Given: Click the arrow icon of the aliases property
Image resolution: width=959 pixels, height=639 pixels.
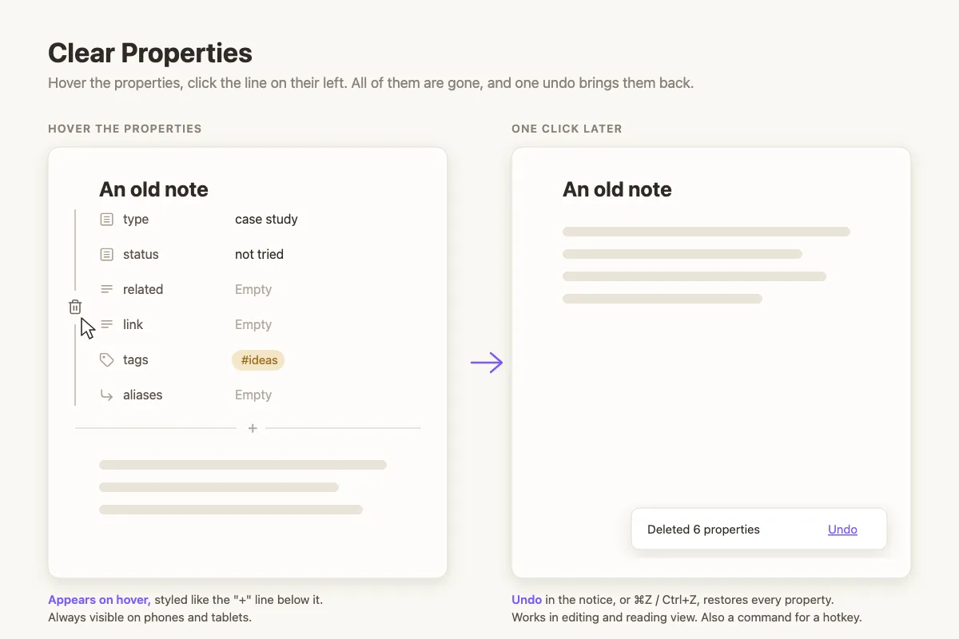Looking at the screenshot, I should coord(106,395).
